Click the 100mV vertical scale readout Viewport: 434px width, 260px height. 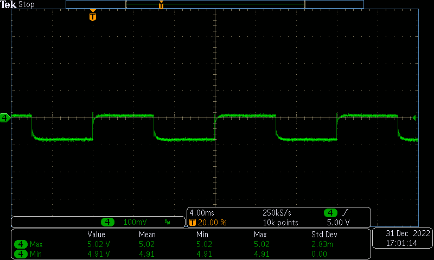(135, 222)
